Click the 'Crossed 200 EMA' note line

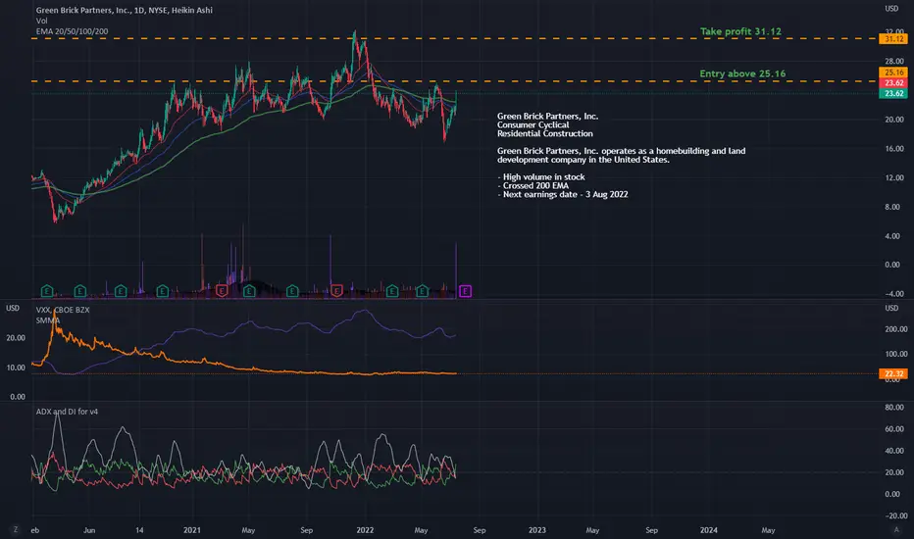pos(533,186)
